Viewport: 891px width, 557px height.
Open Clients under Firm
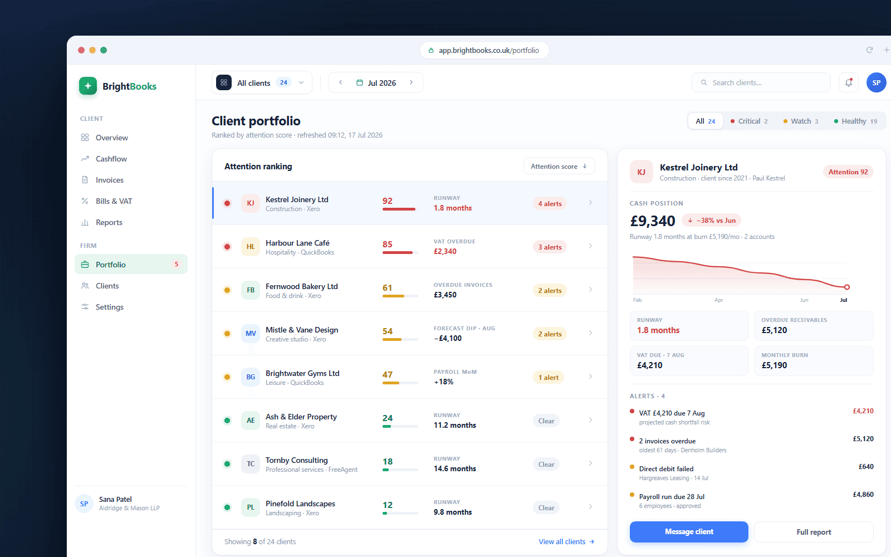(x=131, y=286)
